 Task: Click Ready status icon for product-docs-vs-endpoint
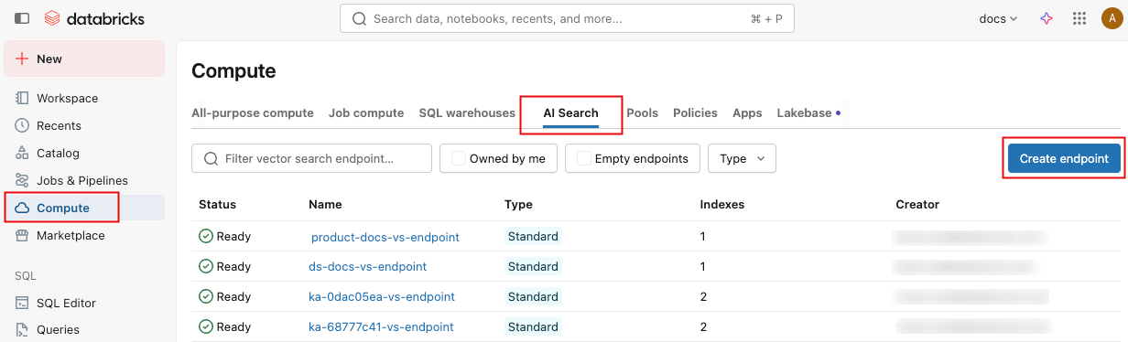[x=206, y=236]
